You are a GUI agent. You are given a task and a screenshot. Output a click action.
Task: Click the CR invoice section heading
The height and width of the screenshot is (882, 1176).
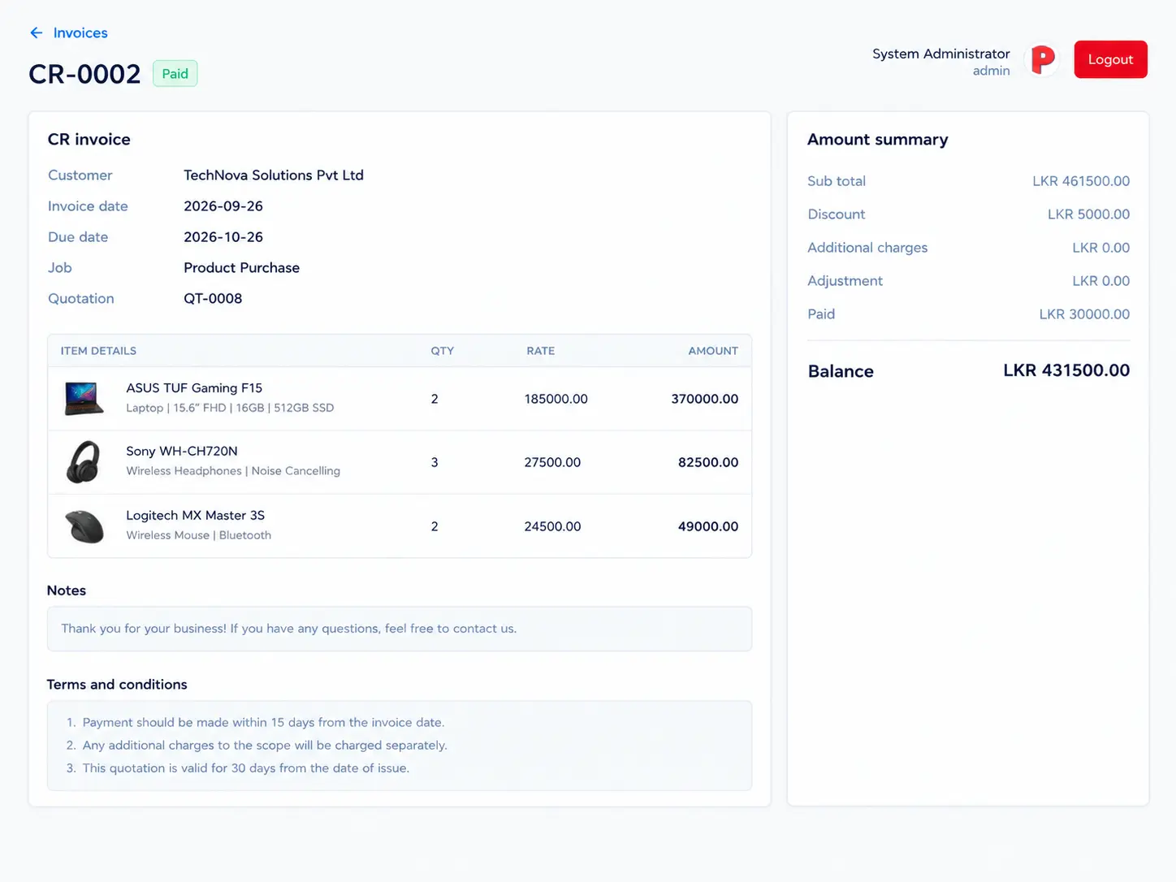point(89,140)
